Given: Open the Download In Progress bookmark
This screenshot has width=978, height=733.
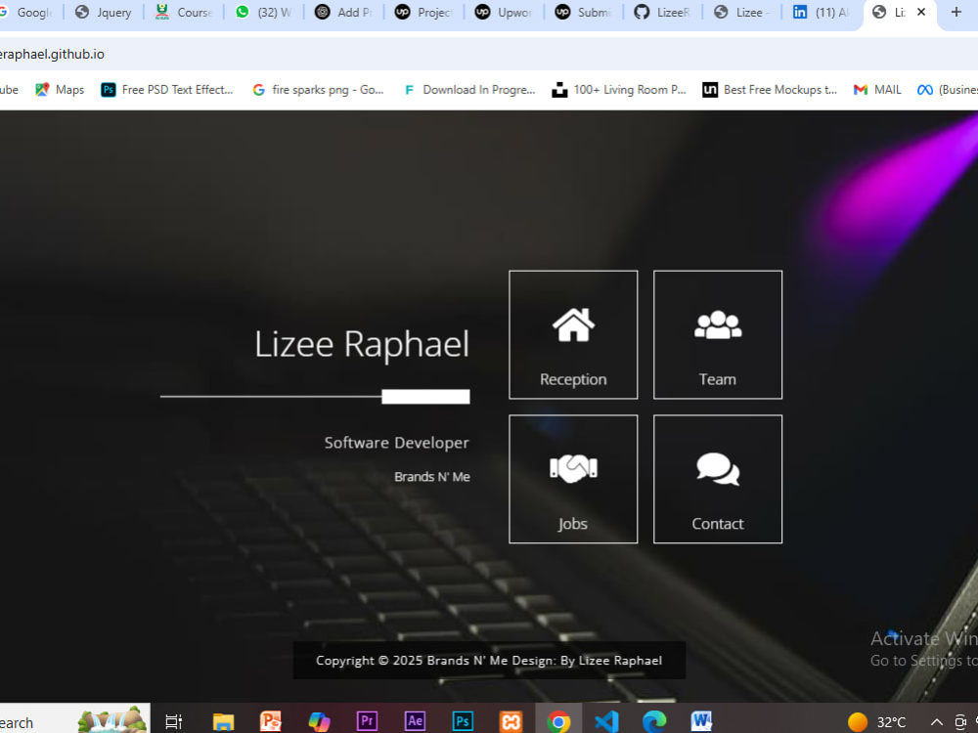Looking at the screenshot, I should [x=469, y=90].
